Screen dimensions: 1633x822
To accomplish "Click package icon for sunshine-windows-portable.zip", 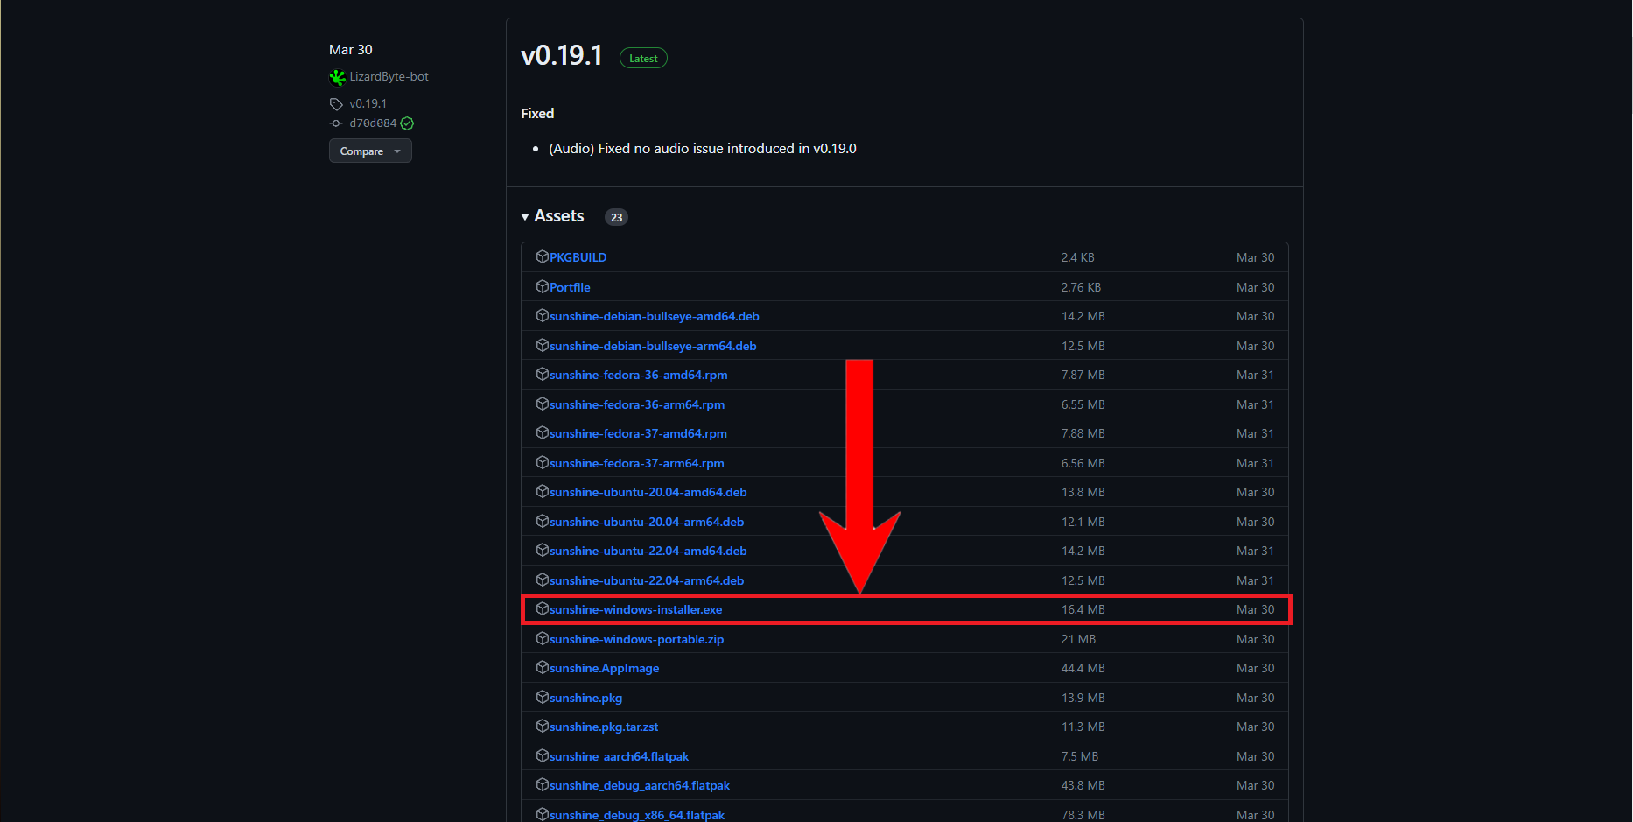I will click(543, 638).
